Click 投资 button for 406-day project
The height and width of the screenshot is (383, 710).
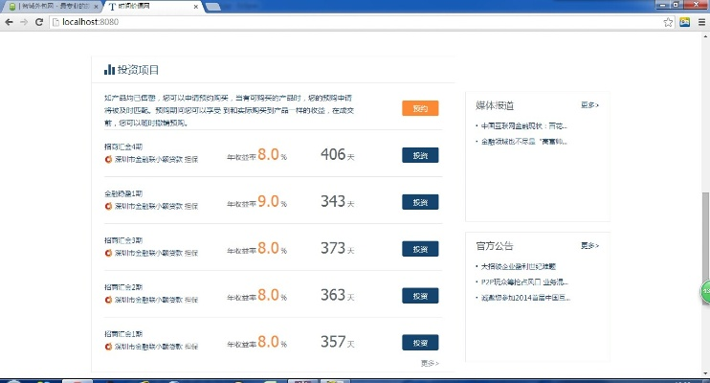pos(420,155)
